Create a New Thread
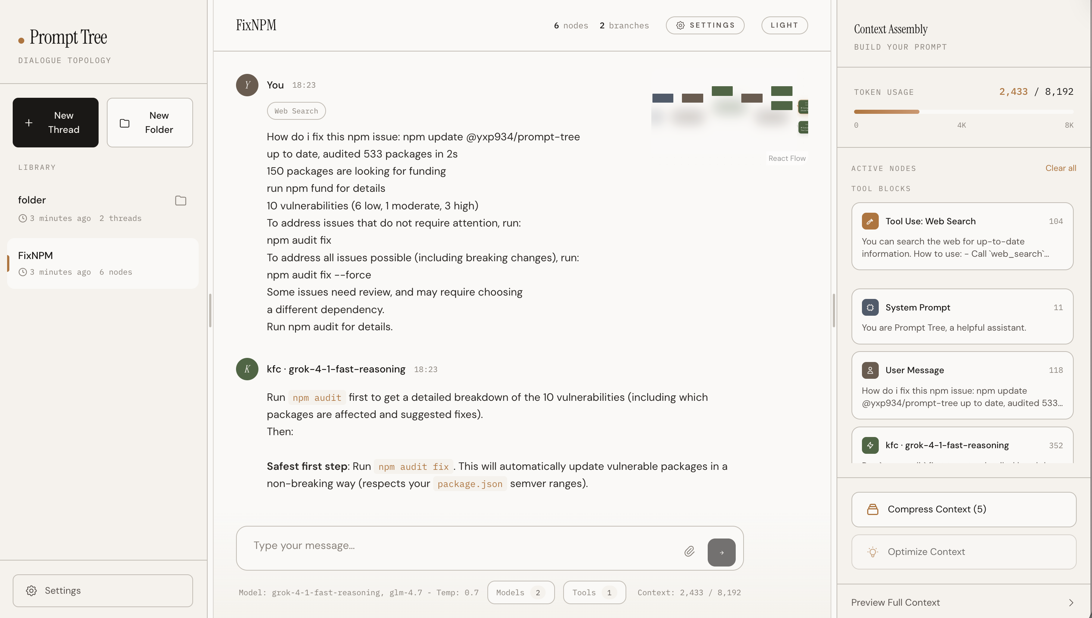Image resolution: width=1092 pixels, height=618 pixels. point(56,123)
